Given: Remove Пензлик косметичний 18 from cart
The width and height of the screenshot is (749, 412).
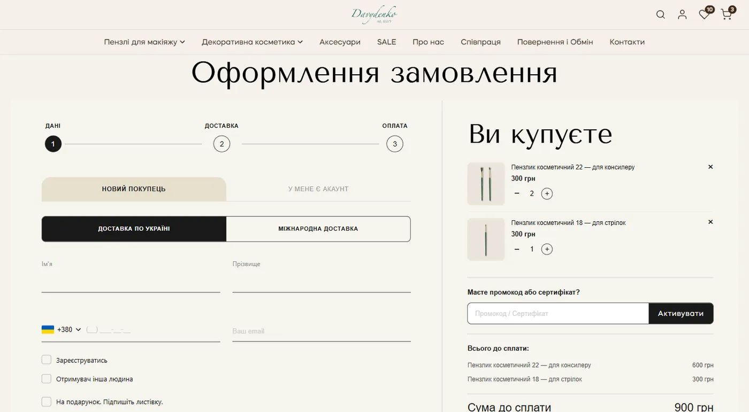Looking at the screenshot, I should click(710, 222).
